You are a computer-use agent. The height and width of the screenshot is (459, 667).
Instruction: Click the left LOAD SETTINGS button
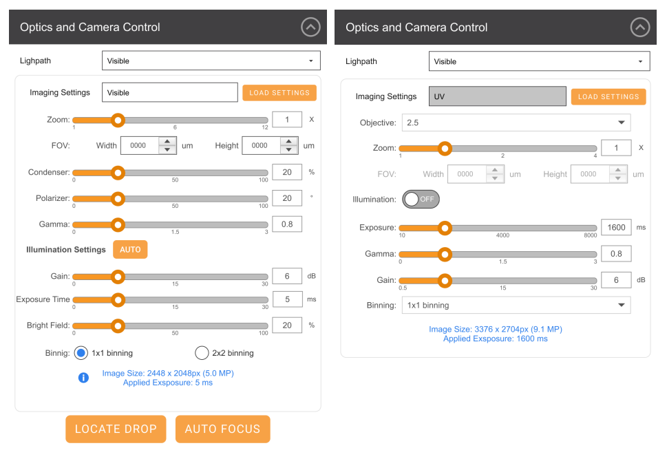[279, 93]
